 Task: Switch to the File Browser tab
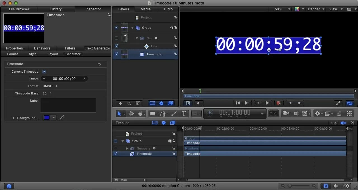[19, 9]
